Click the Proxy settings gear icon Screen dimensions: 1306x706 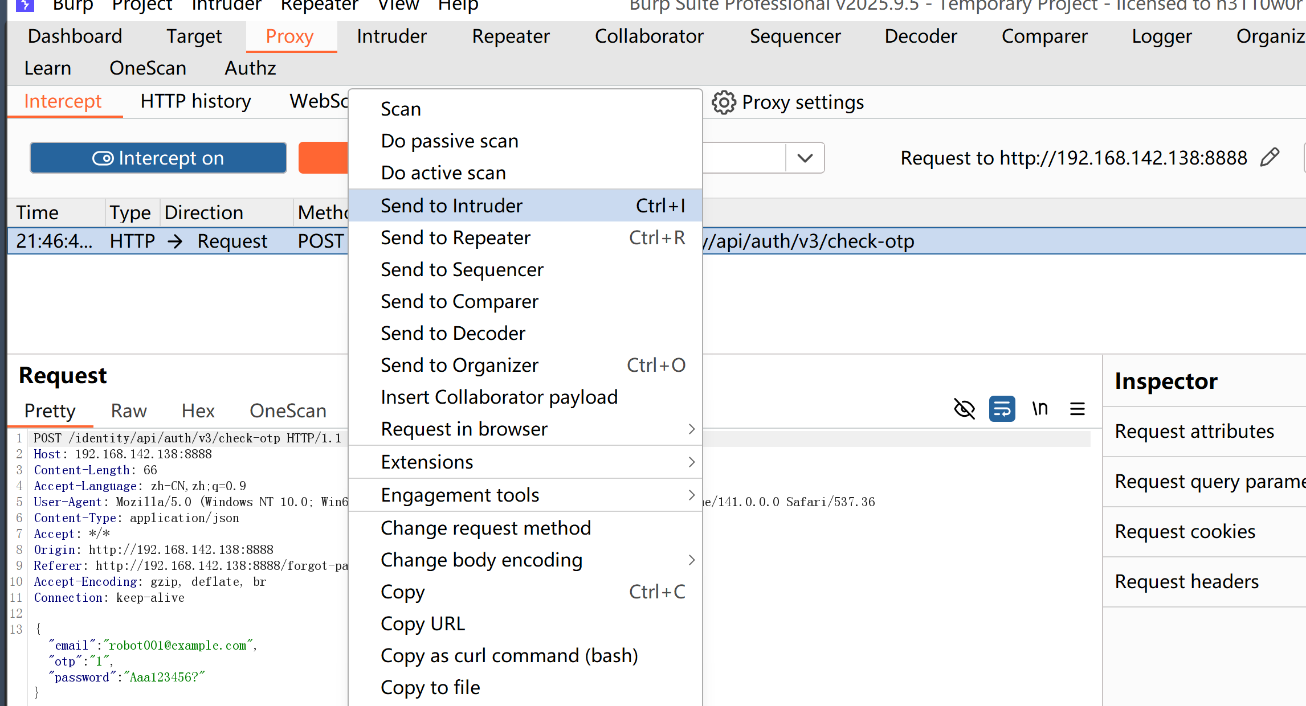coord(724,102)
